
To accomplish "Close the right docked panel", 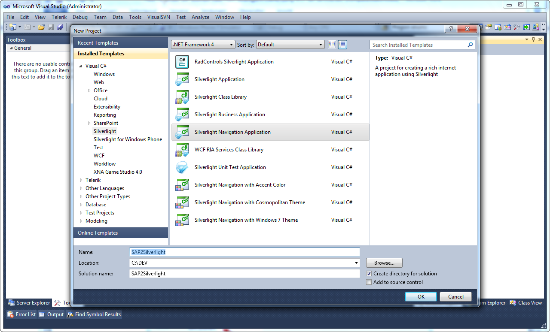I will coord(541,39).
